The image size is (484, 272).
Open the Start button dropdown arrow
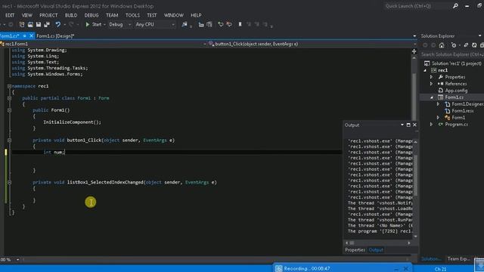click(104, 24)
